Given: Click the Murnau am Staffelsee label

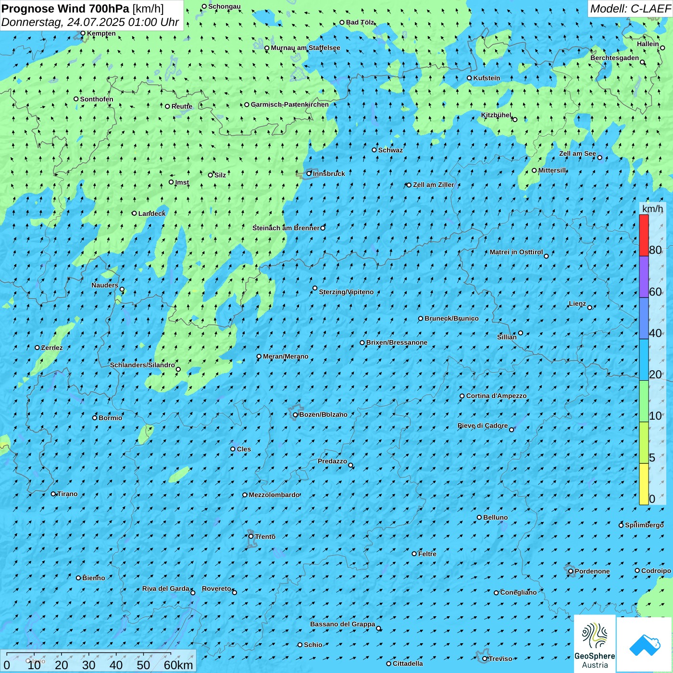Looking at the screenshot, I should 305,48.
